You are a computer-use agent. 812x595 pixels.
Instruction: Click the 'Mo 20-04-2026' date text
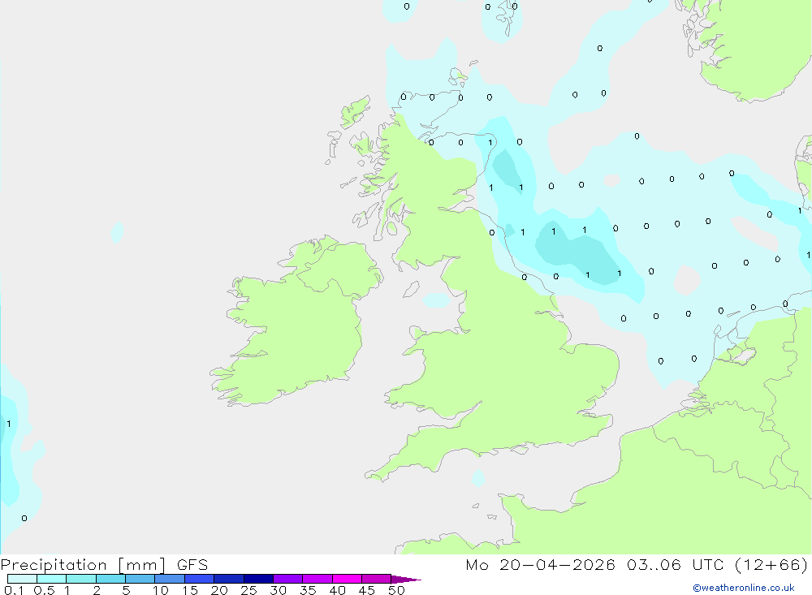[x=540, y=564]
